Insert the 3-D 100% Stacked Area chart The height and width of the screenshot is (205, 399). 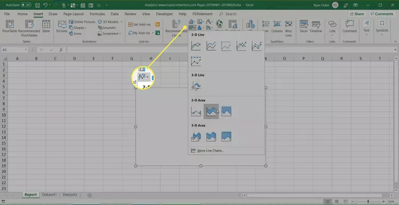point(226,136)
